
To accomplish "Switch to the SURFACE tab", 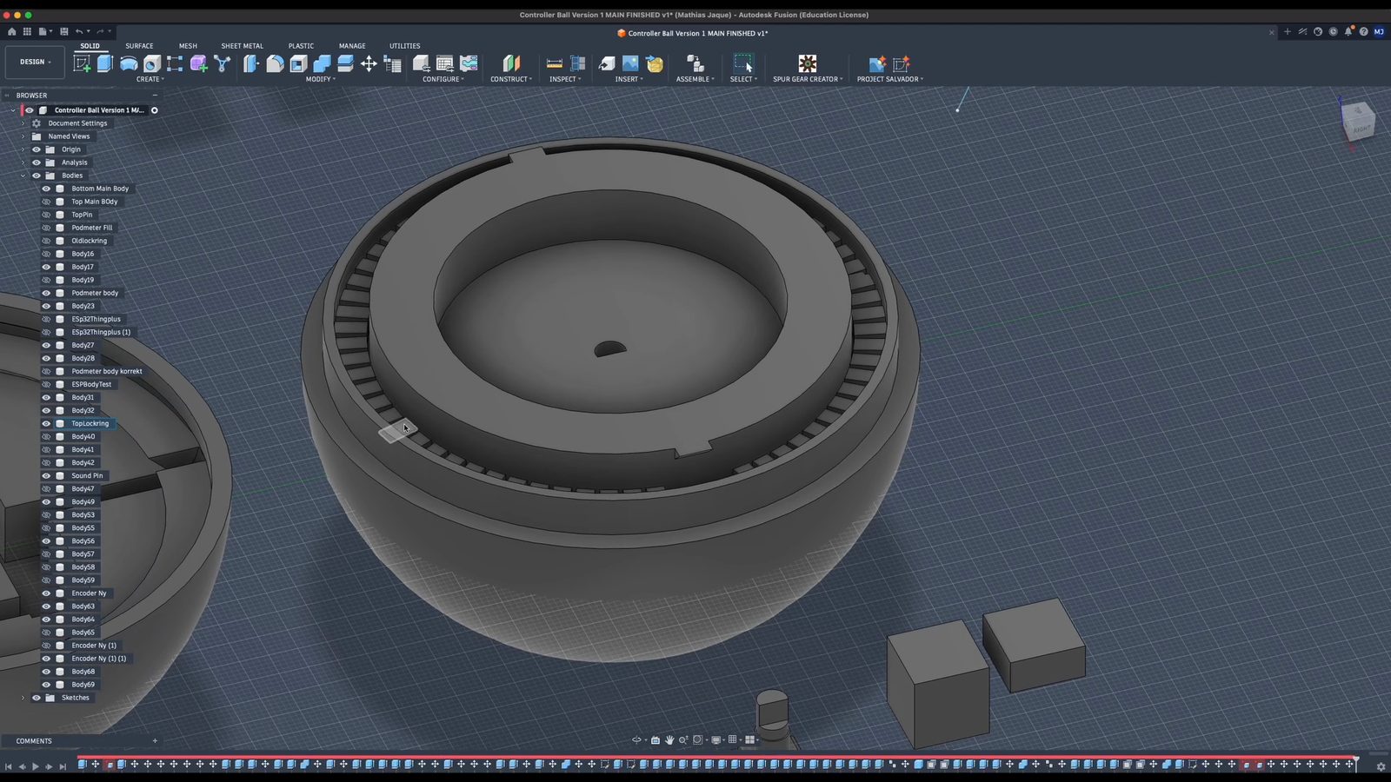I will (x=139, y=46).
